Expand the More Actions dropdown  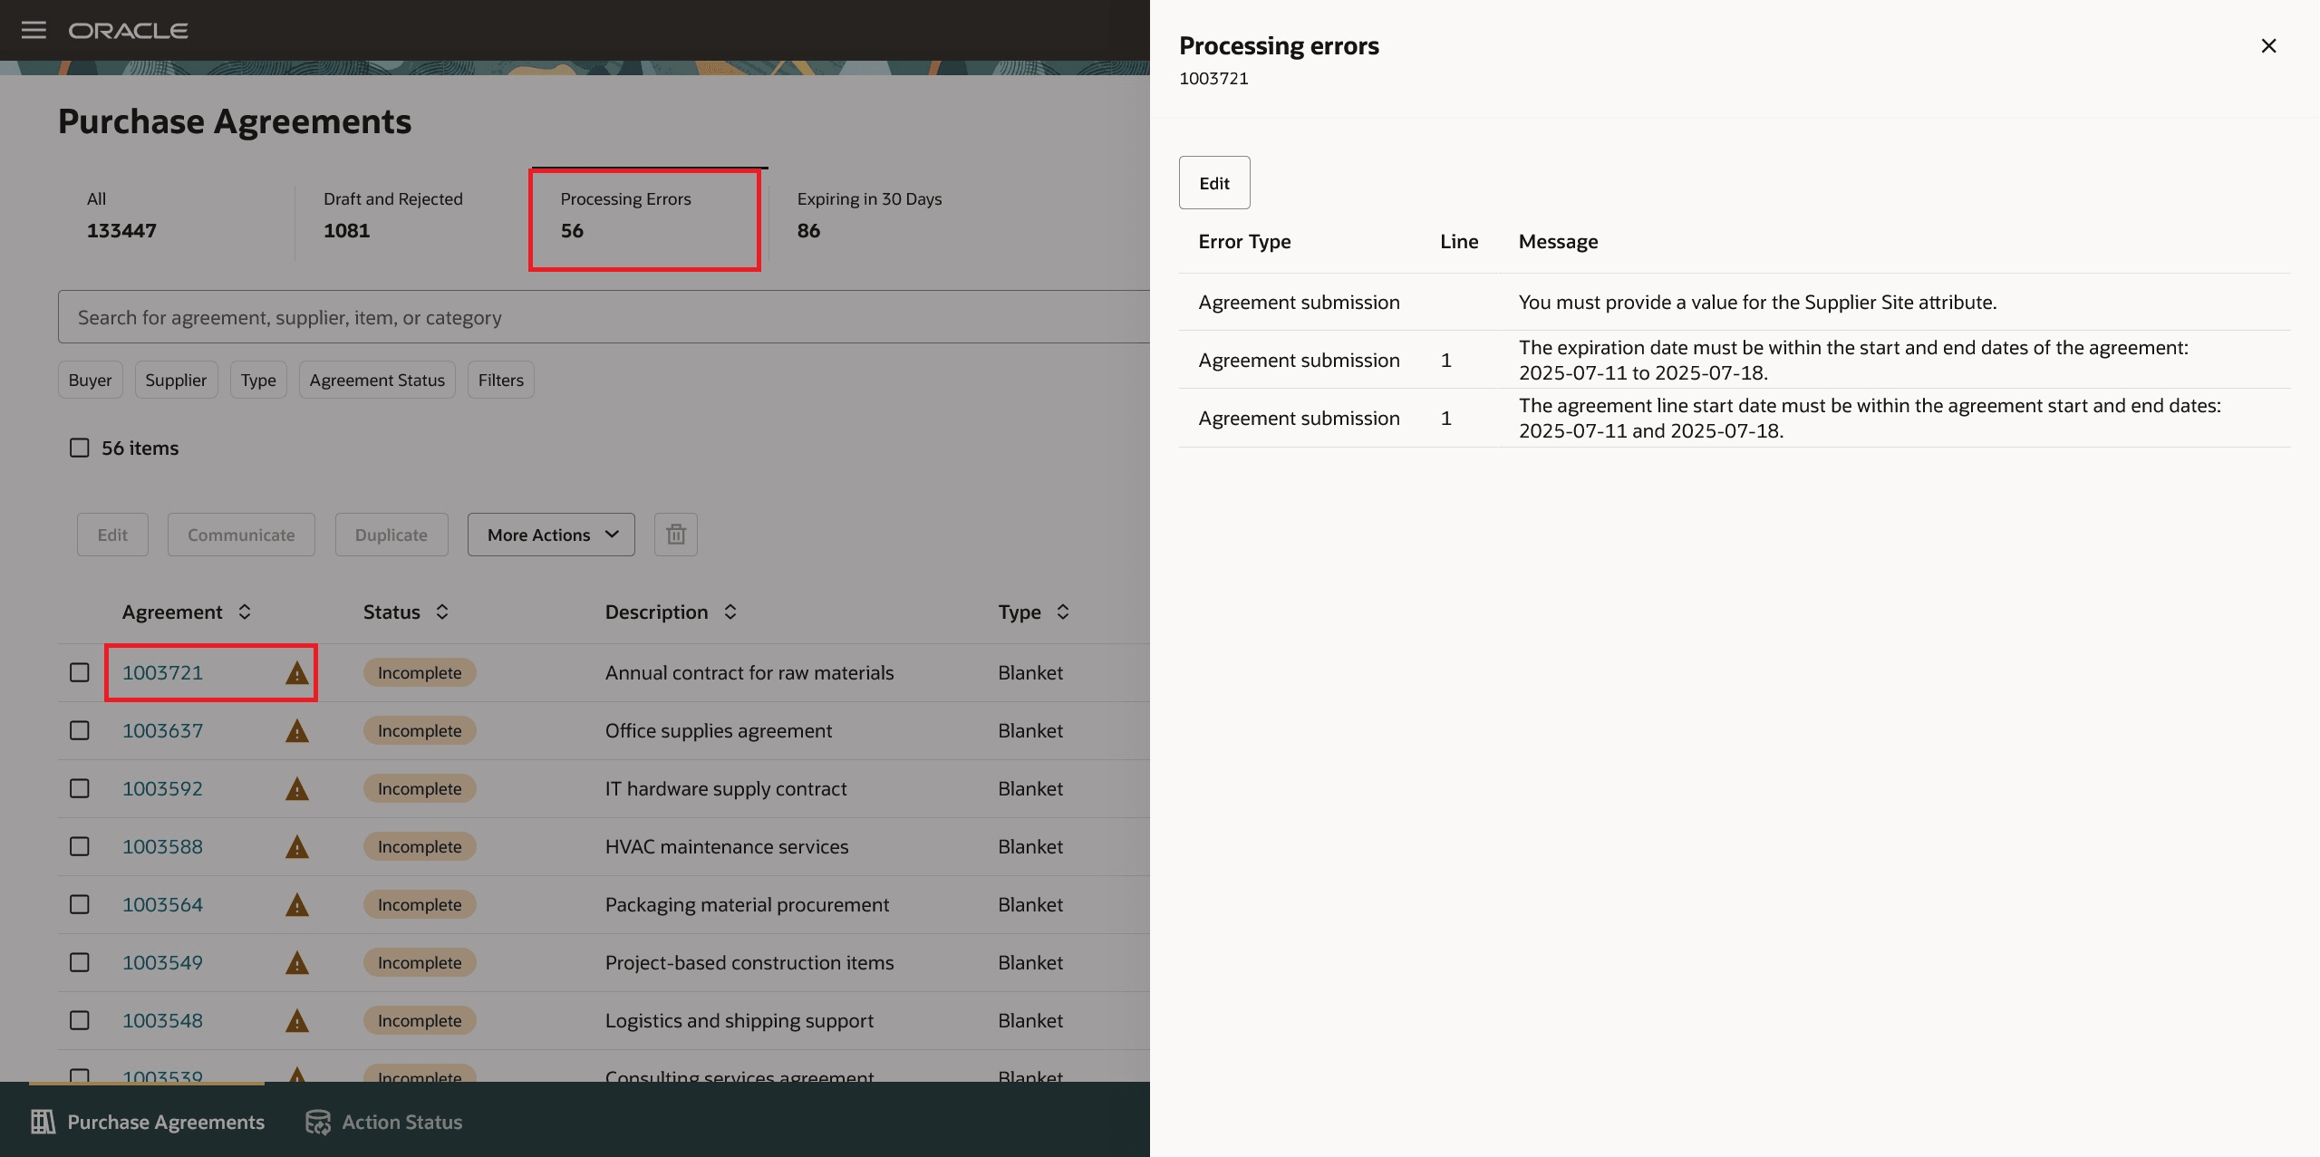(551, 535)
